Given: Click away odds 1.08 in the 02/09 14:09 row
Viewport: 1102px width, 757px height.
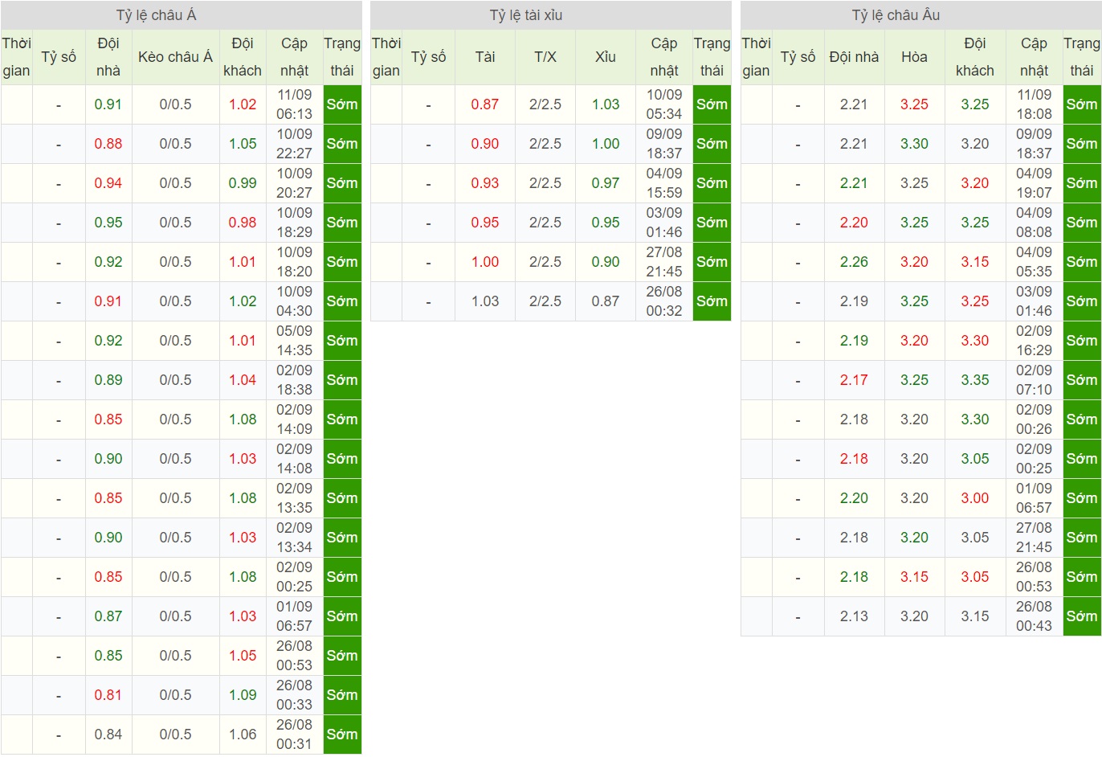Looking at the screenshot, I should (243, 419).
